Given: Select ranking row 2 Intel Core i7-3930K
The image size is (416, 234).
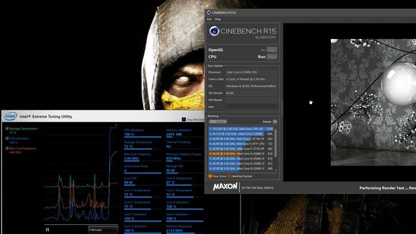Looking at the screenshot, I should (241, 134).
